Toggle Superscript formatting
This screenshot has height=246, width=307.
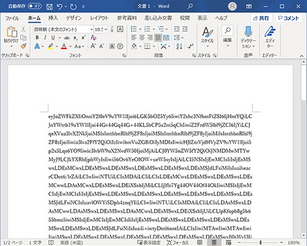click(x=83, y=37)
